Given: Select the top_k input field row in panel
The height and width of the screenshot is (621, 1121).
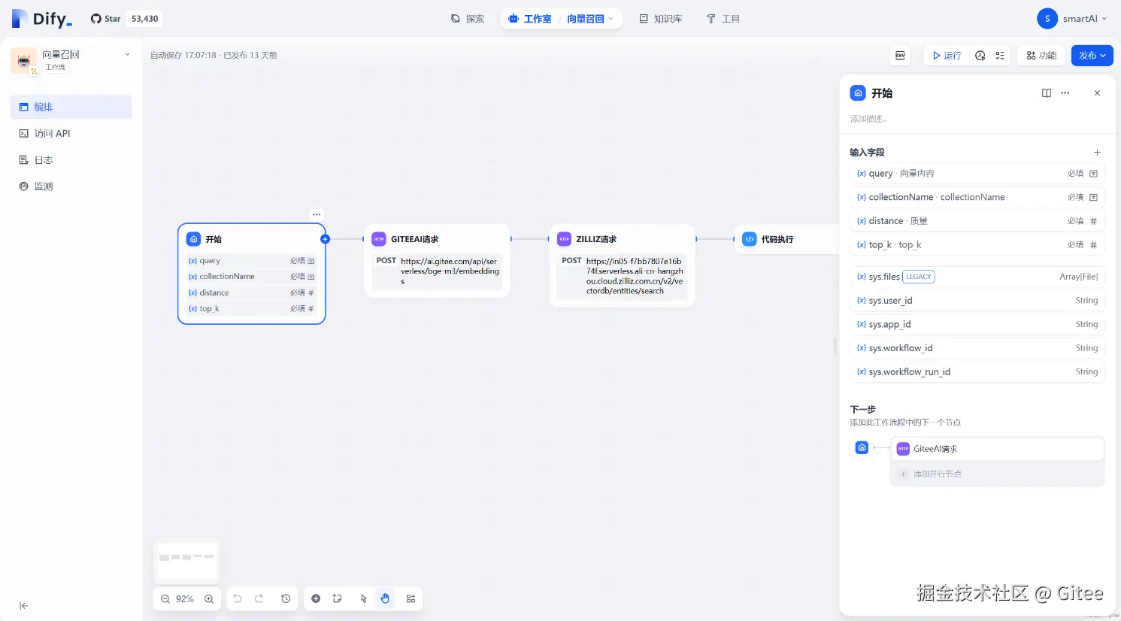Looking at the screenshot, I should point(977,245).
